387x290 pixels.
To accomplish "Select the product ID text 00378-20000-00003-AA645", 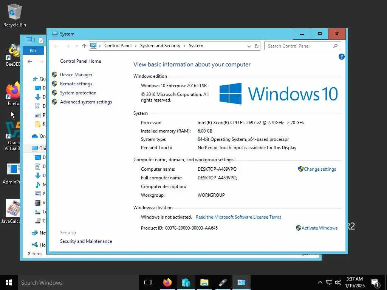I will tap(191, 228).
